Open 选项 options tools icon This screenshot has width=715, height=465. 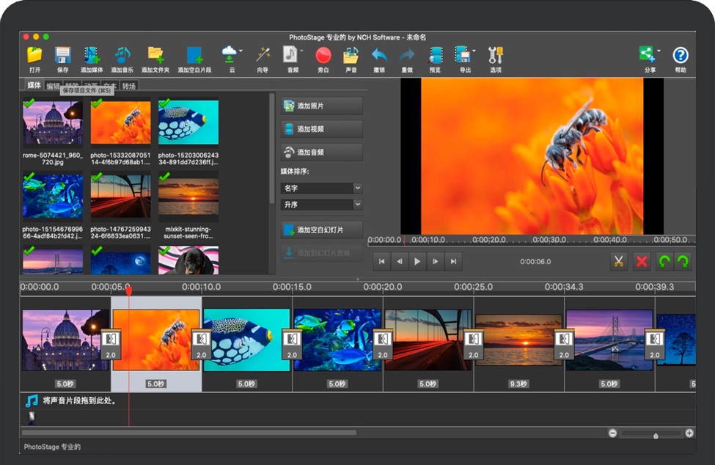click(x=496, y=56)
